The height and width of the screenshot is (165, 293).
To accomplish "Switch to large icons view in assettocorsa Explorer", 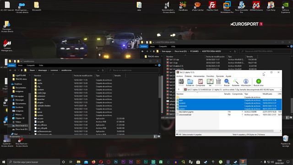I will (159, 137).
